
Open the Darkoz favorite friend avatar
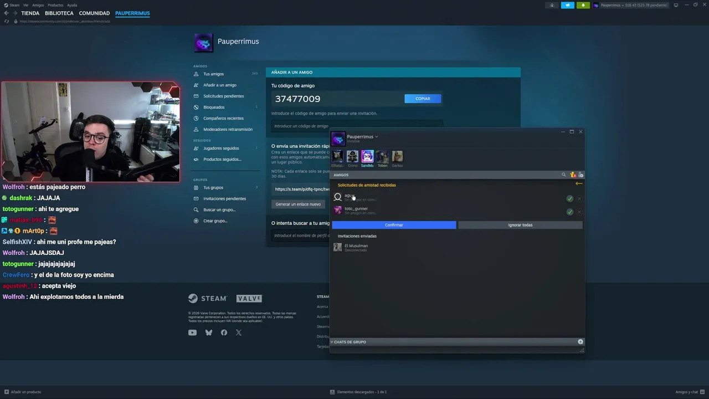tap(397, 157)
